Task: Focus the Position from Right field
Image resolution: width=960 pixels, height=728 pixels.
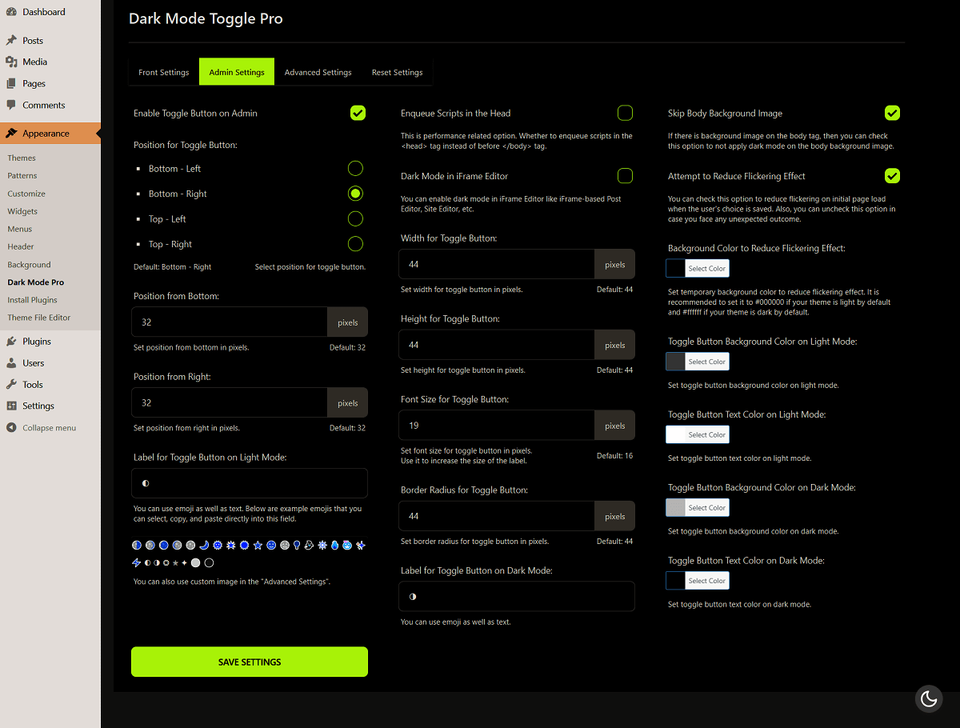Action: coord(230,402)
